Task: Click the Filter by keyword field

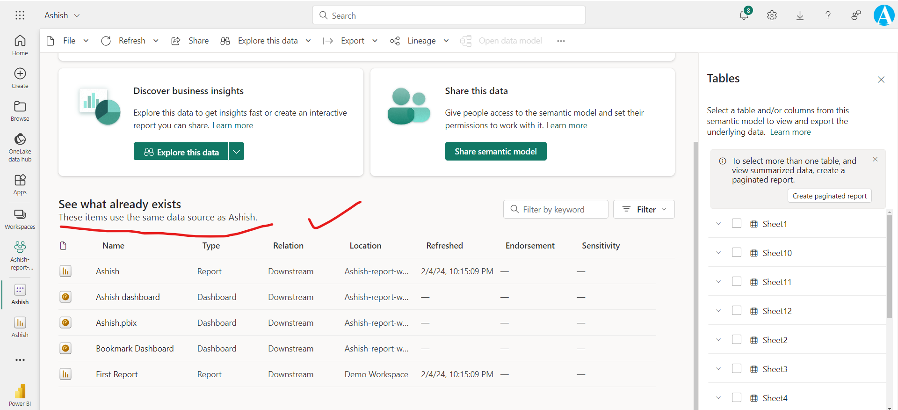Action: coord(556,210)
